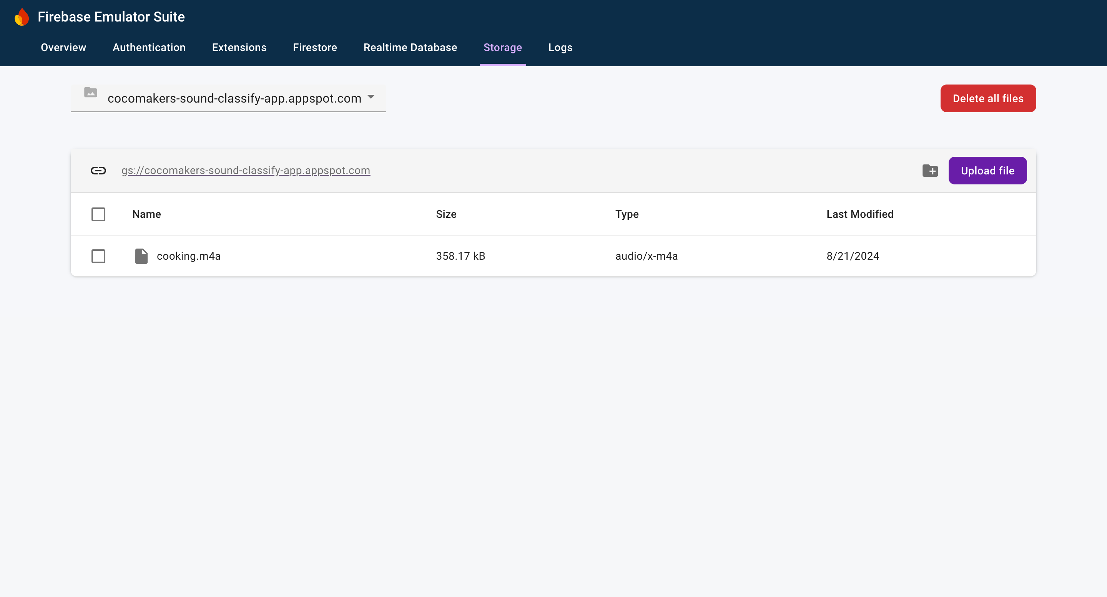Image resolution: width=1107 pixels, height=597 pixels.
Task: Switch to the Firestore tab
Action: 315,48
